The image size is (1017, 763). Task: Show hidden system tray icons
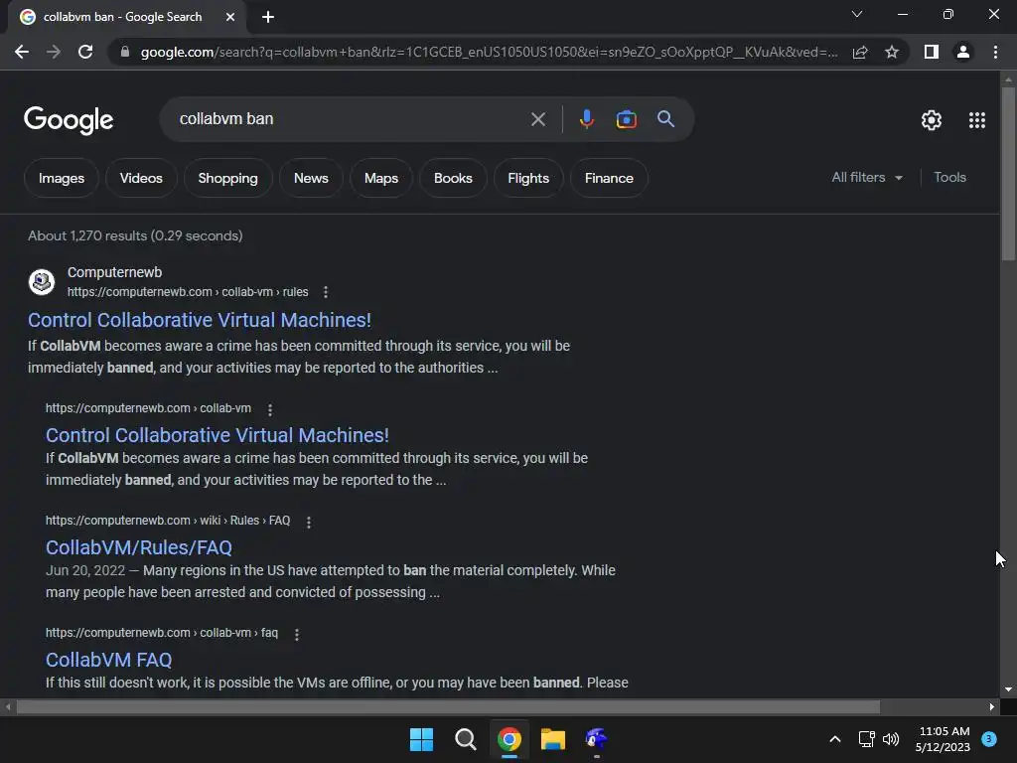pyautogui.click(x=835, y=739)
